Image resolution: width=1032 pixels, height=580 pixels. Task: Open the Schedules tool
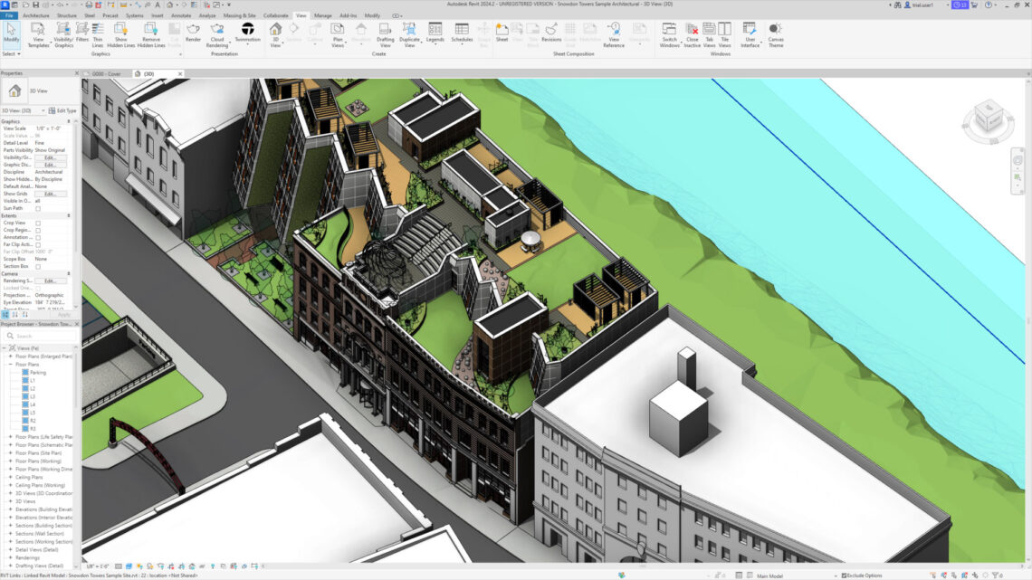[463, 34]
